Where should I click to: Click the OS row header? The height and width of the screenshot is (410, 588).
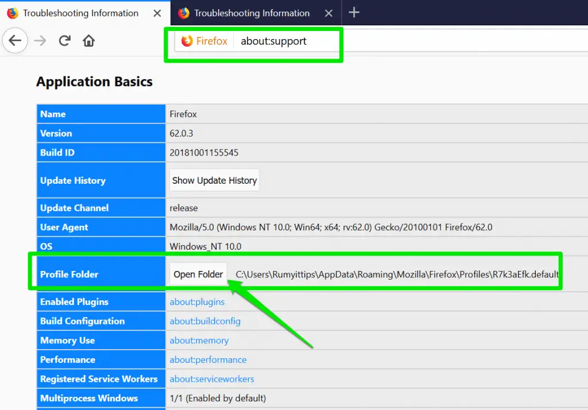click(101, 246)
